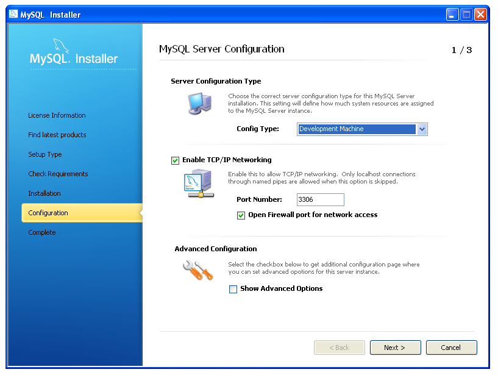Click the Advanced Configuration heading
This screenshot has width=498, height=375.
pos(216,249)
